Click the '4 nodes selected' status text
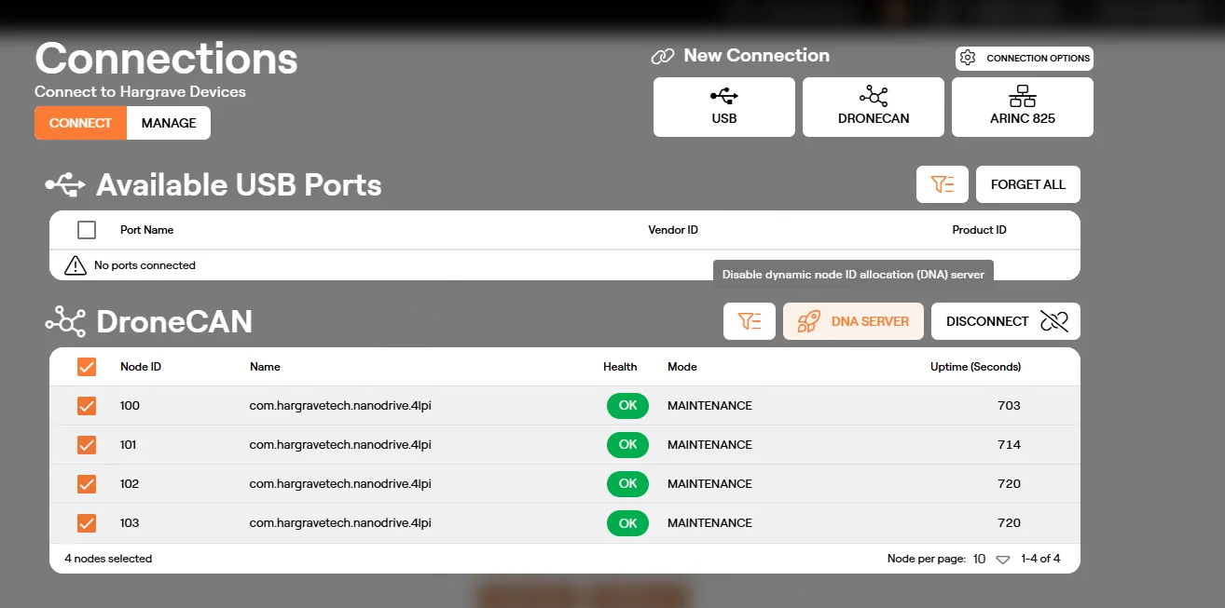This screenshot has height=608, width=1225. pos(108,559)
